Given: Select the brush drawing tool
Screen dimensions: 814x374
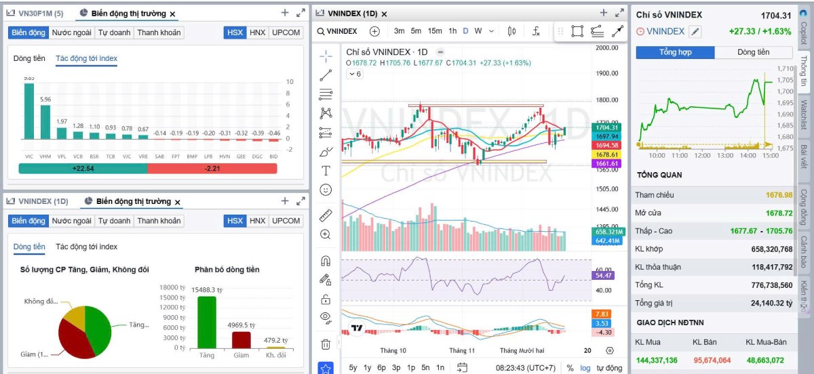Looking at the screenshot, I should (326, 151).
